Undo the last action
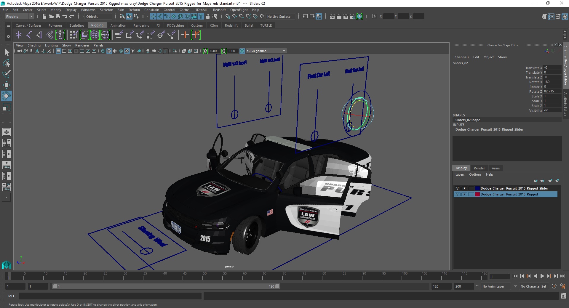The width and height of the screenshot is (569, 308). tap(65, 17)
